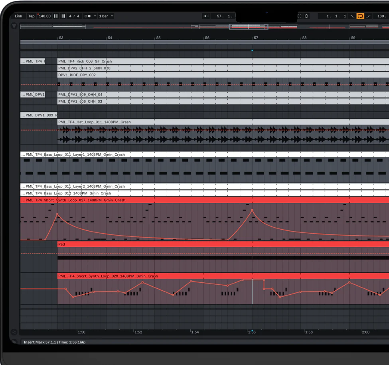Select the truncated PML_DPV1_909_R clip

pyautogui.click(x=39, y=115)
